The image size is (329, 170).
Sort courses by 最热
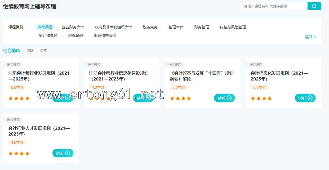[x=30, y=51]
